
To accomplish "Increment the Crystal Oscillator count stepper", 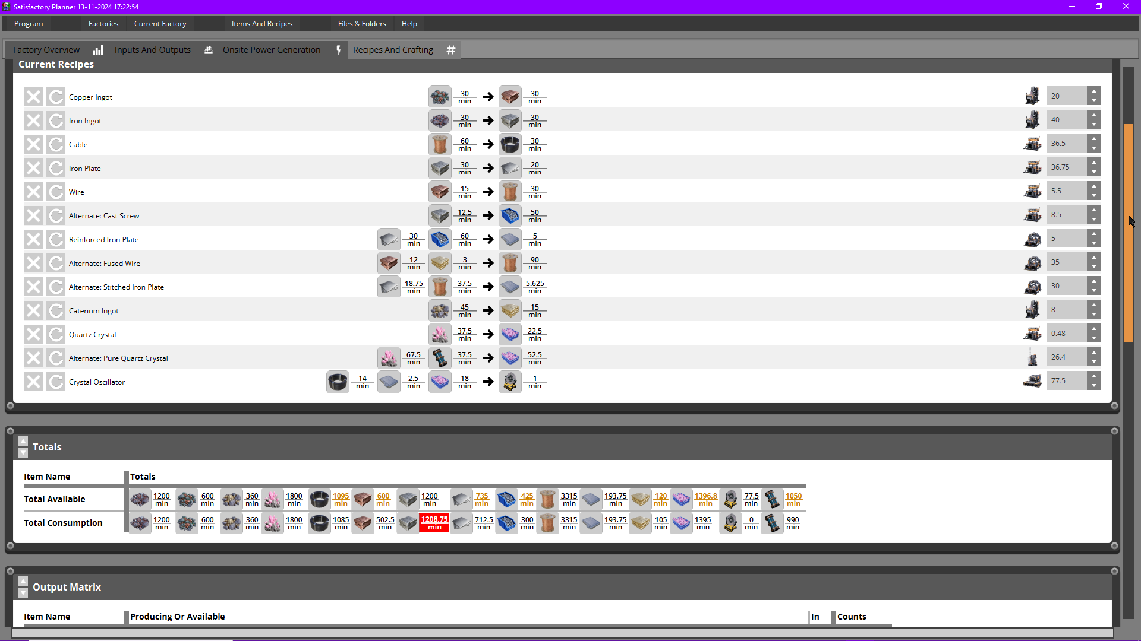I will click(x=1094, y=376).
